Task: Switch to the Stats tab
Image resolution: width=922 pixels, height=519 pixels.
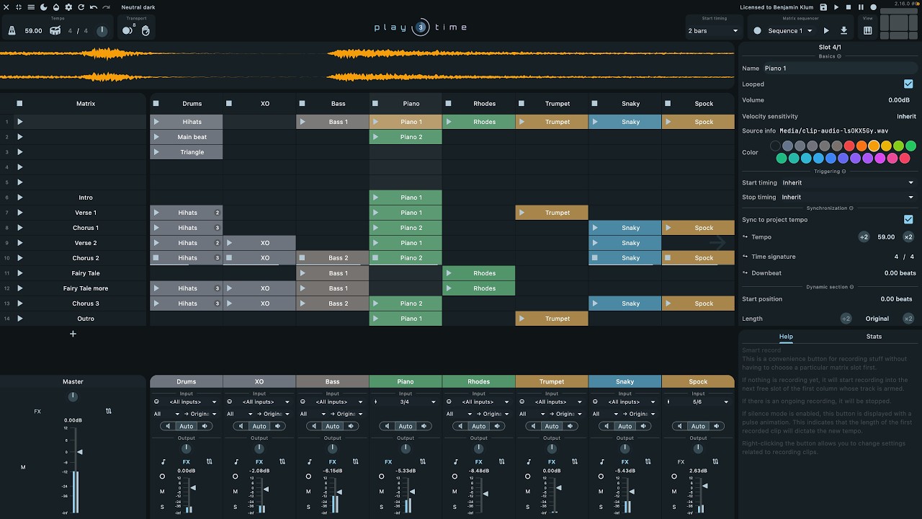Action: (x=874, y=337)
